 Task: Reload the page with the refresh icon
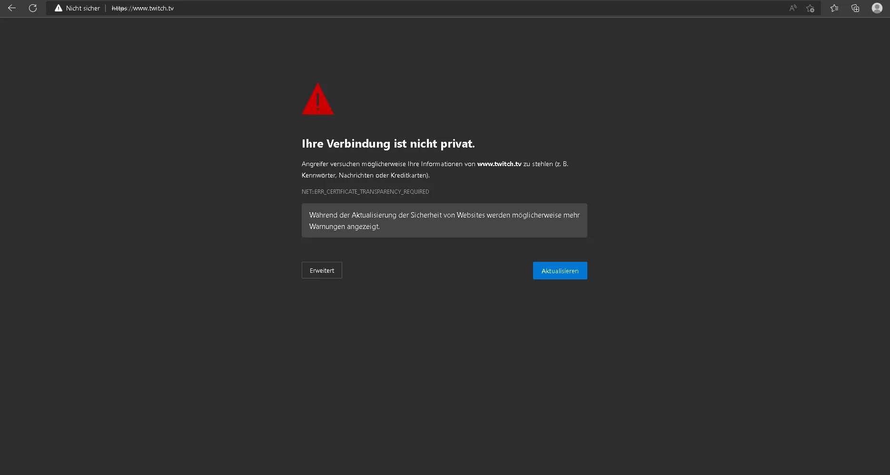click(33, 8)
